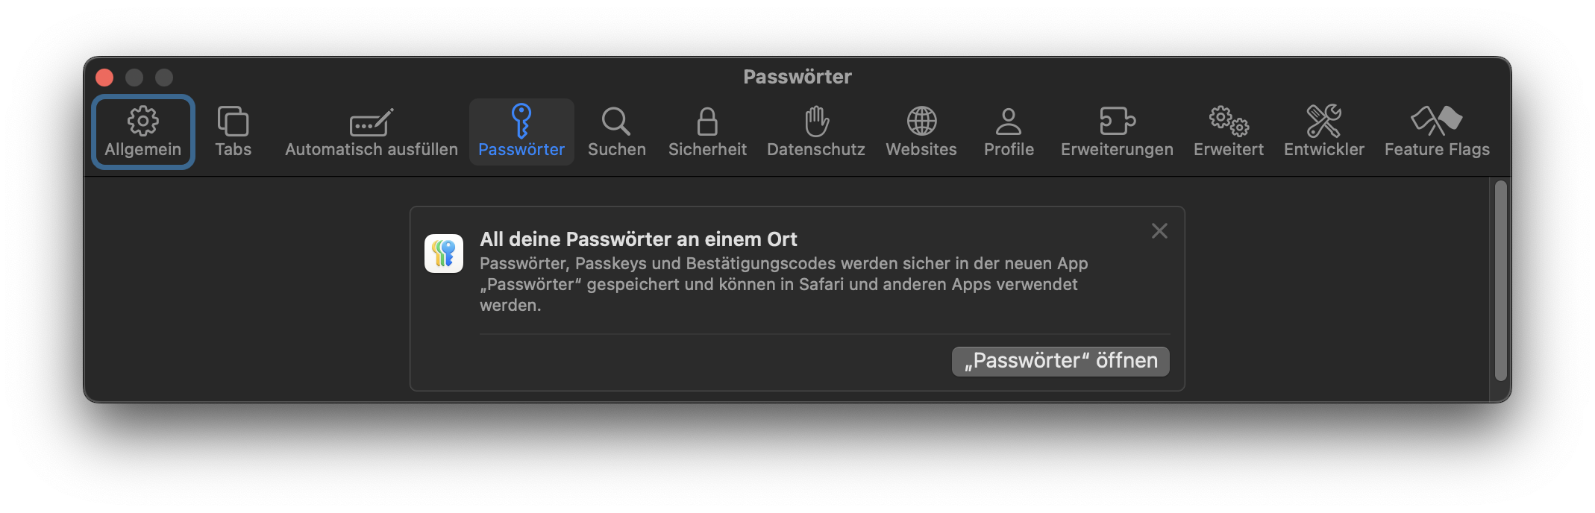The image size is (1595, 513).
Task: Open the Erweiterungen puzzle piece pane
Action: click(x=1117, y=132)
